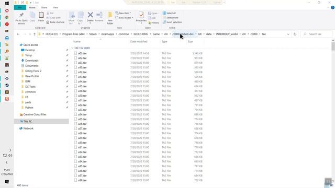
Task: Open New item dropdown
Action: point(124,13)
